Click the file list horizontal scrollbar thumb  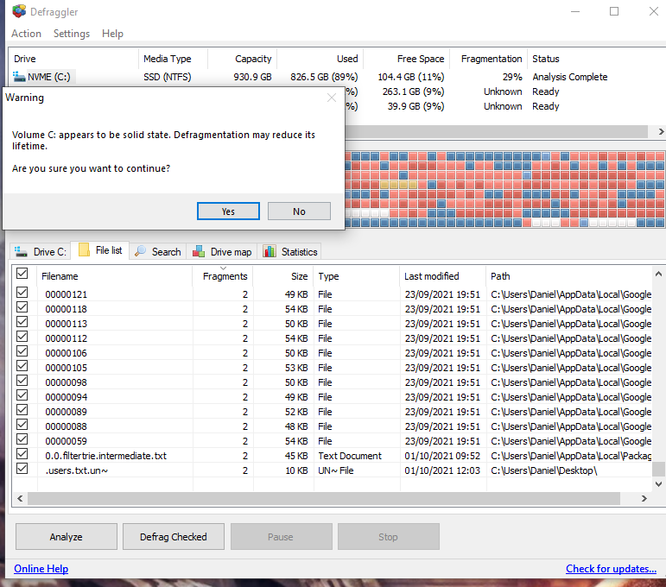tap(324, 498)
